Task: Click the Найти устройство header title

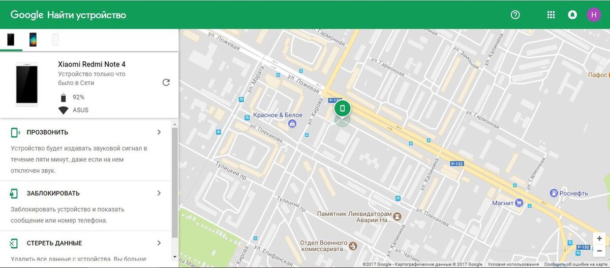Action: (x=87, y=15)
